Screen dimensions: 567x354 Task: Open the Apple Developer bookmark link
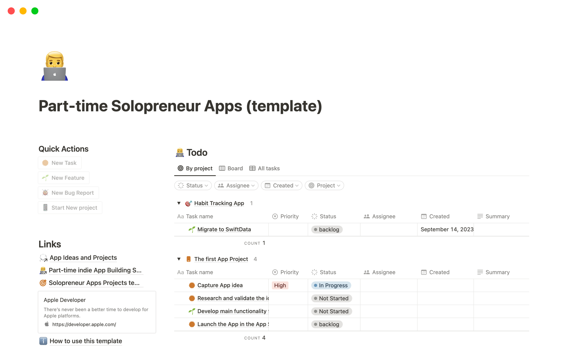(97, 312)
